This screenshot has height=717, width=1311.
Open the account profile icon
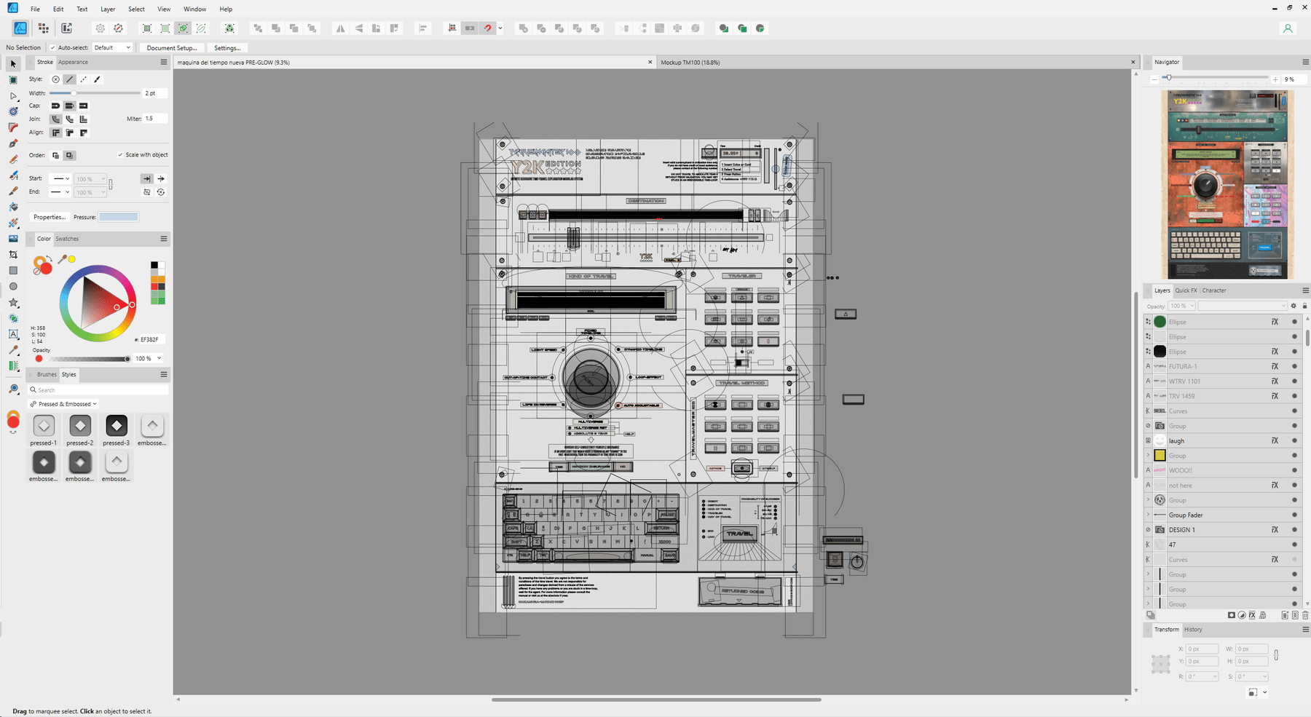click(x=1288, y=28)
